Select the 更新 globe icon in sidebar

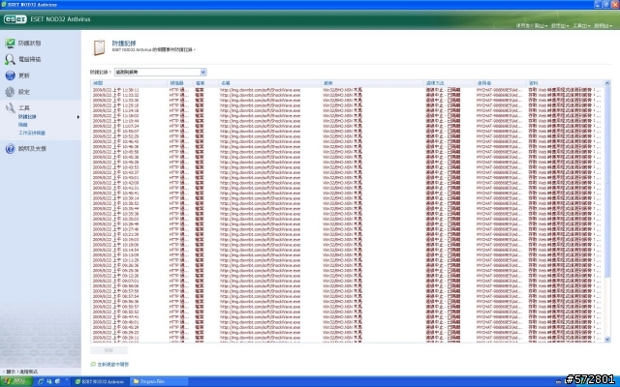(x=10, y=75)
